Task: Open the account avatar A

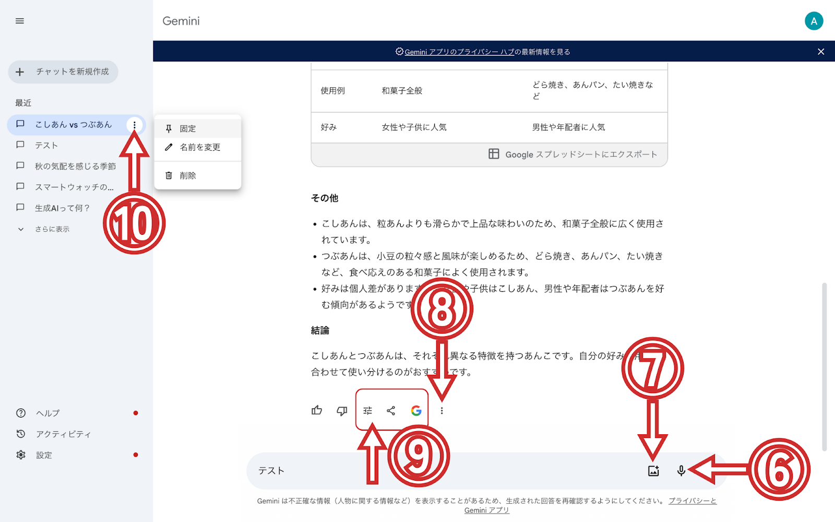Action: pos(814,21)
